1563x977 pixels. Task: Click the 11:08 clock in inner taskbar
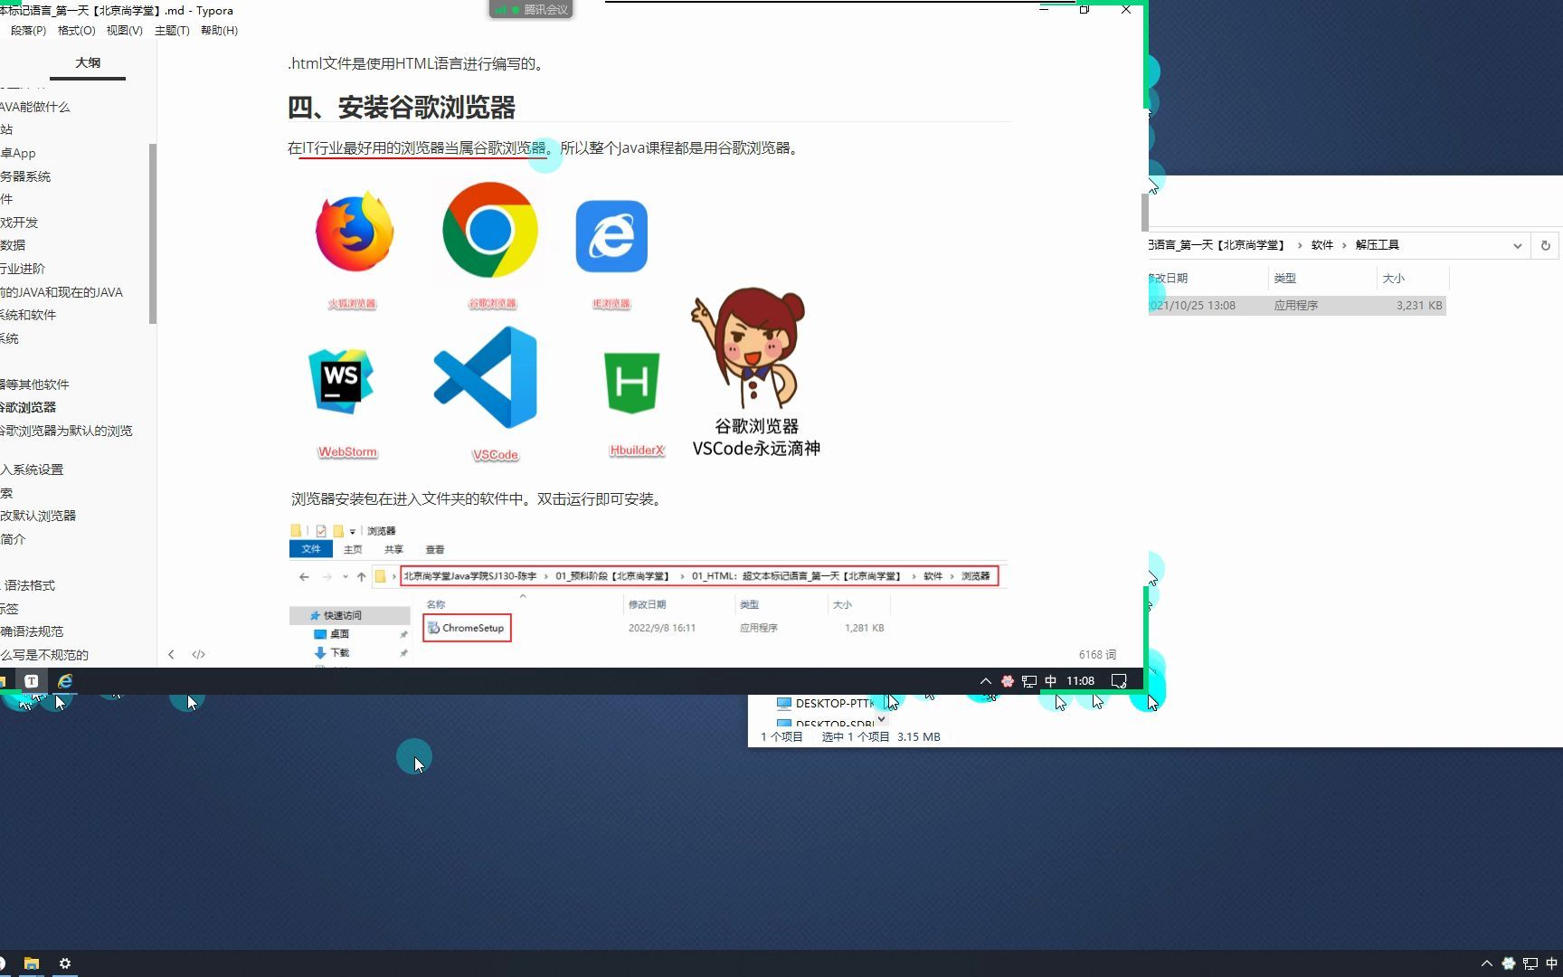click(1080, 681)
